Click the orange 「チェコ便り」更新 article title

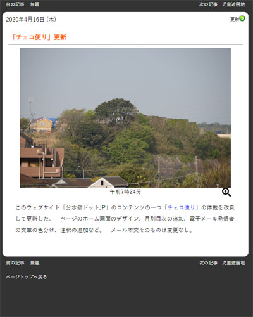39,37
